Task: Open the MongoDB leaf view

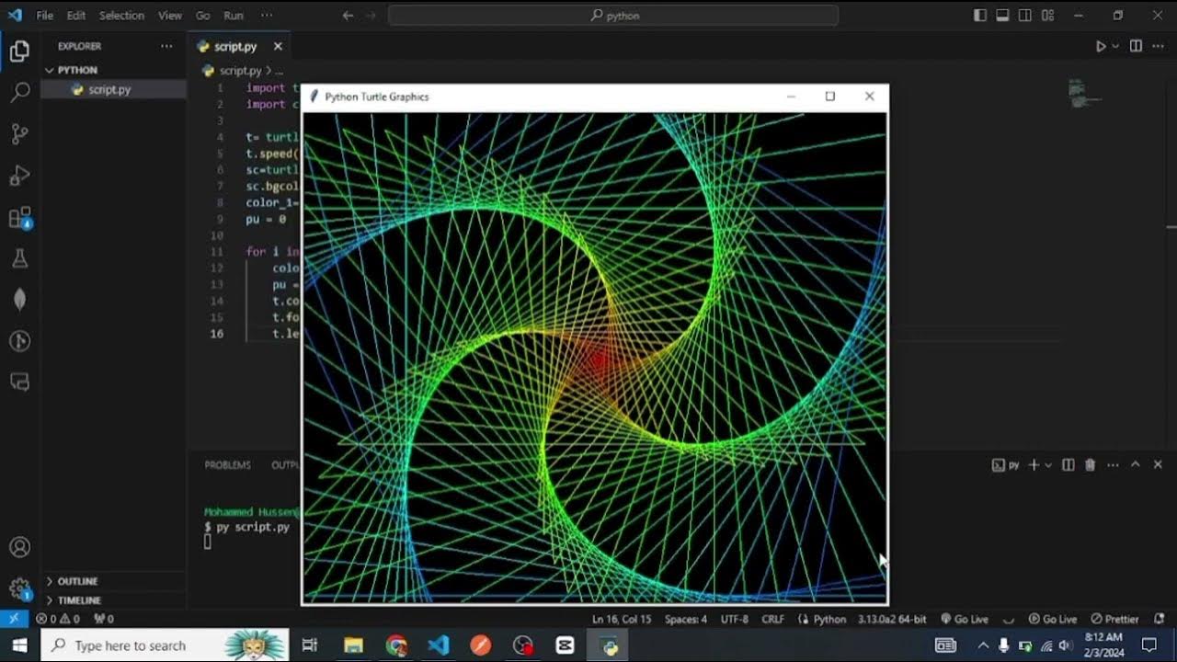Action: point(19,300)
